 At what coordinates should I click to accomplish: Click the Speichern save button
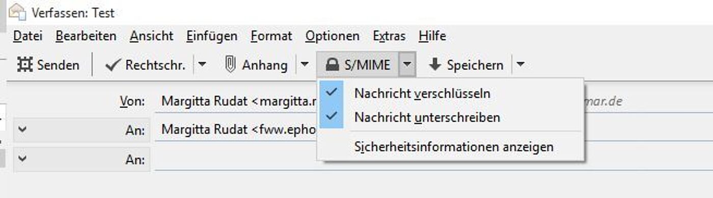tap(467, 65)
